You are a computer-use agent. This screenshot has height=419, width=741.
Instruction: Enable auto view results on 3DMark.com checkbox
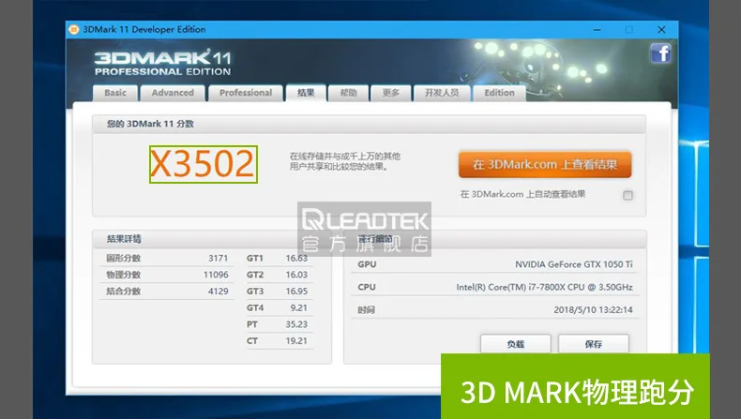click(x=628, y=195)
